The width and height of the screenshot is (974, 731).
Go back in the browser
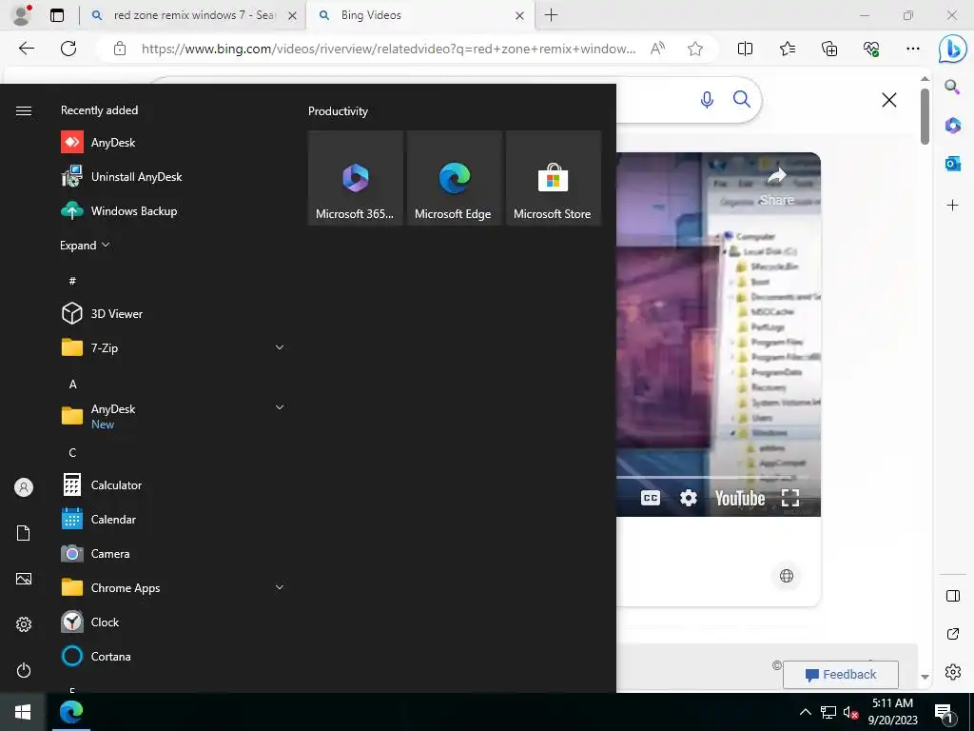26,49
